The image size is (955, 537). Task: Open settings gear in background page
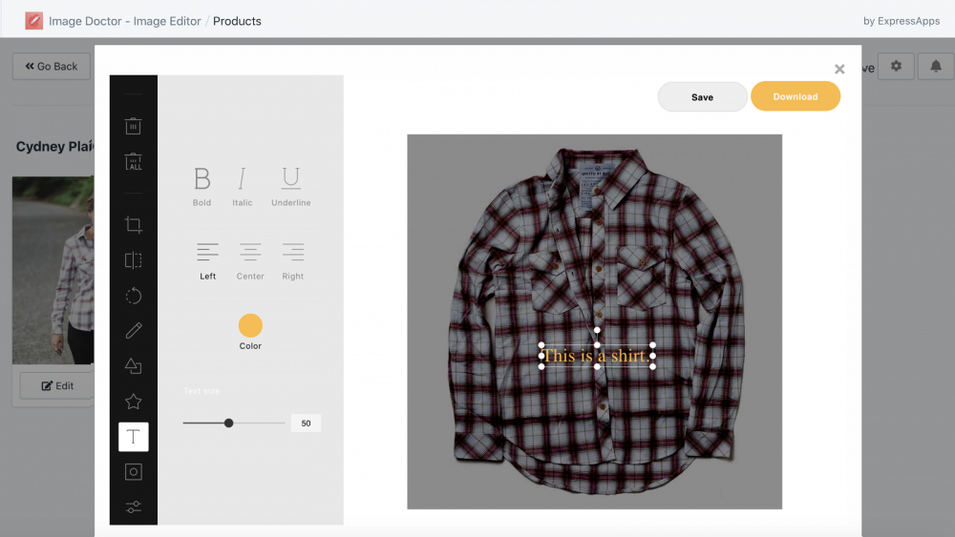[x=896, y=66]
